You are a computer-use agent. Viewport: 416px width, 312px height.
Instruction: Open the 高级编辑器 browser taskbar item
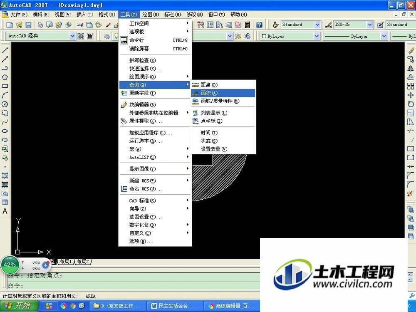pyautogui.click(x=232, y=306)
